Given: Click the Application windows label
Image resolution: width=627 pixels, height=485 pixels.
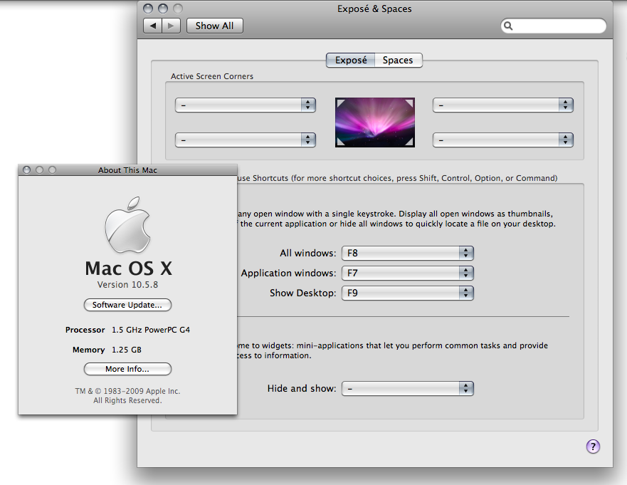Looking at the screenshot, I should tap(288, 273).
